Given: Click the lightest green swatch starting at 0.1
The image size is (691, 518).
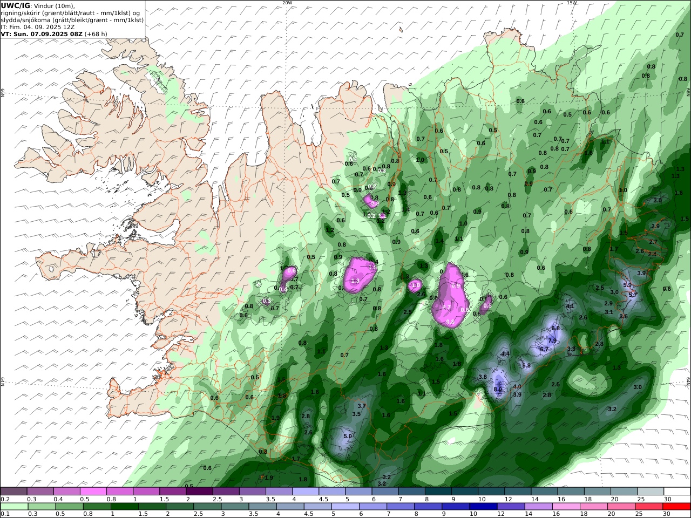Looking at the screenshot, I should 14,507.
